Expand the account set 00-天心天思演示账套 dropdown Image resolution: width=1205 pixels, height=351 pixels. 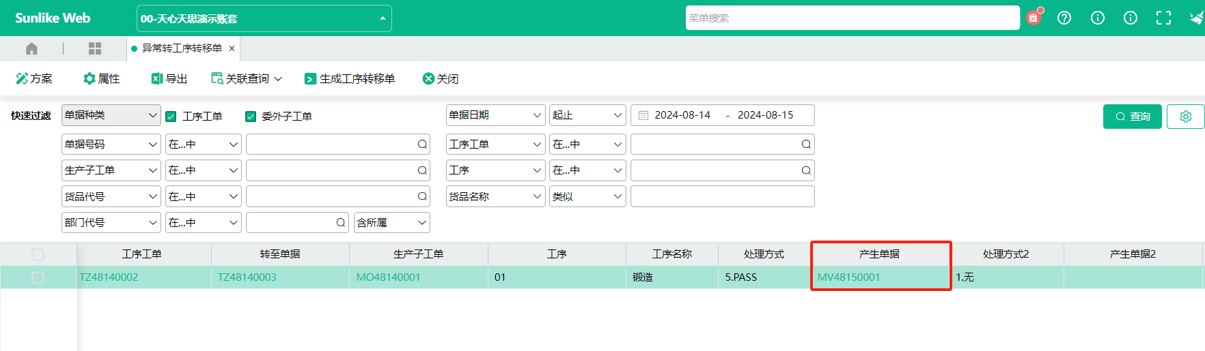coord(264,18)
